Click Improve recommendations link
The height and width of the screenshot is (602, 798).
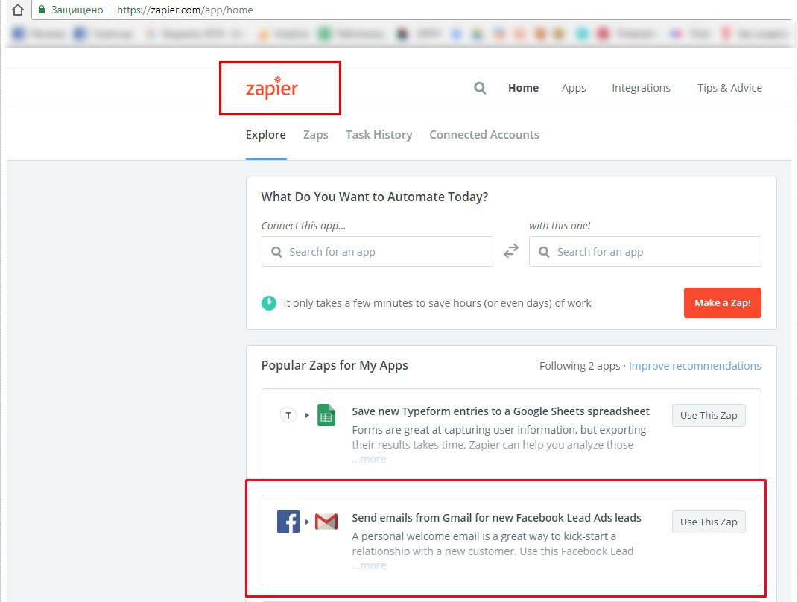(x=694, y=366)
